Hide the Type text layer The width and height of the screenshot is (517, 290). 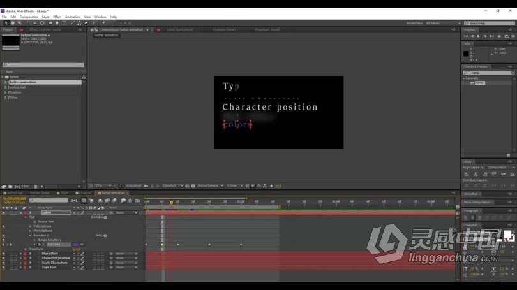[3, 267]
